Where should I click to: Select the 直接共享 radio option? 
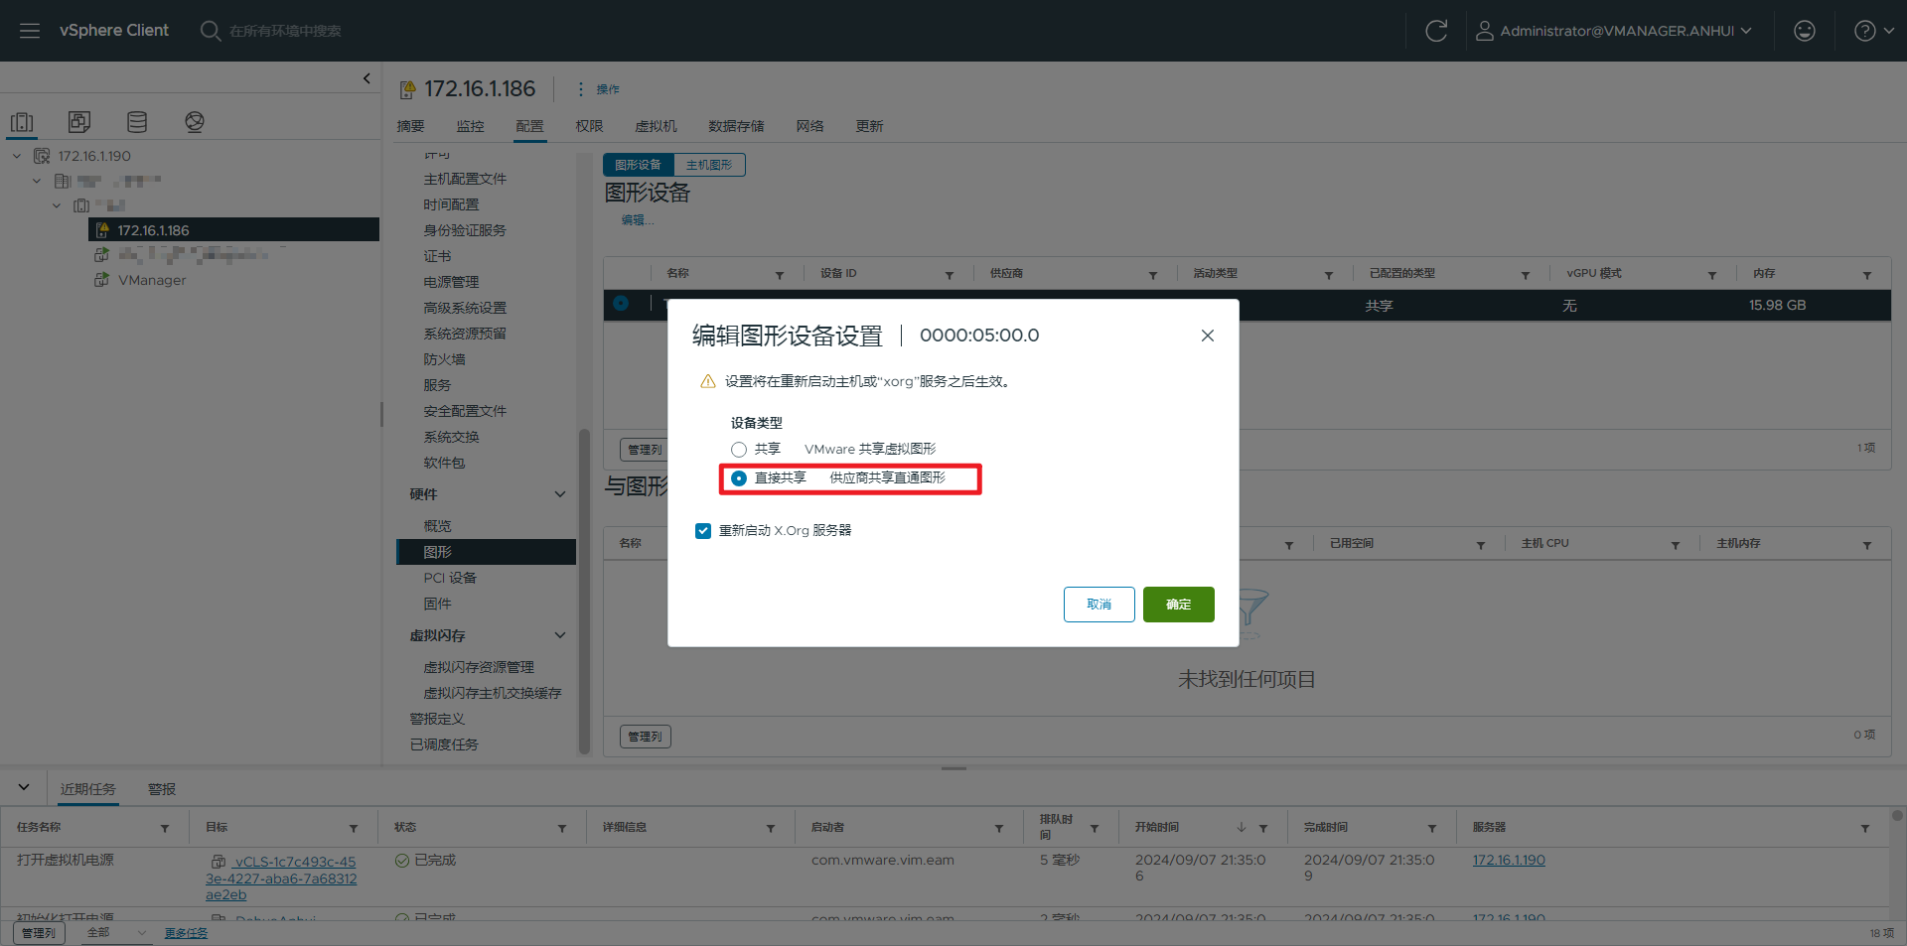tap(739, 478)
